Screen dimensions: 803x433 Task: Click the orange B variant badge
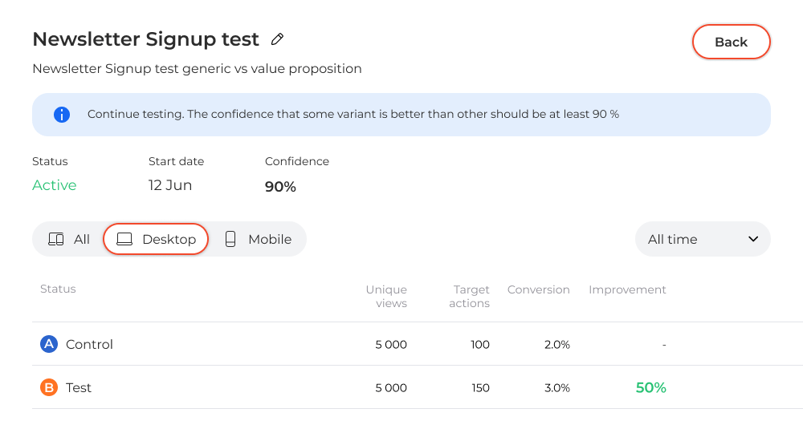click(49, 387)
